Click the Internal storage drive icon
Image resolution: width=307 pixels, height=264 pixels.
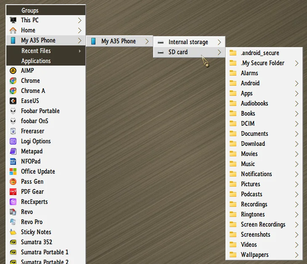coord(161,42)
